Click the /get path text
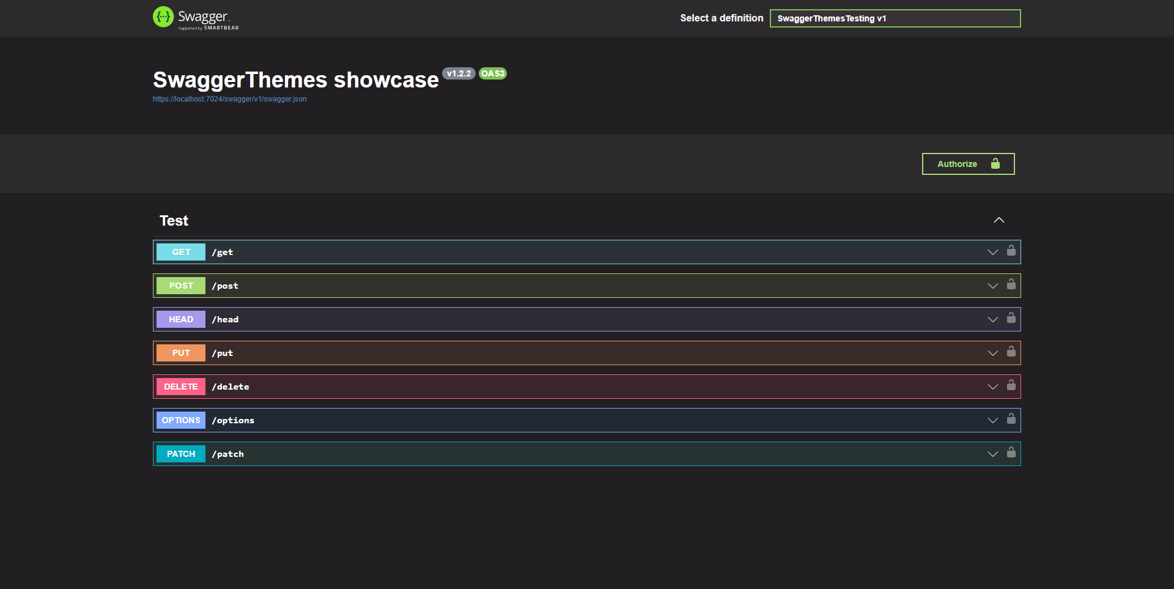The height and width of the screenshot is (589, 1174). (223, 252)
